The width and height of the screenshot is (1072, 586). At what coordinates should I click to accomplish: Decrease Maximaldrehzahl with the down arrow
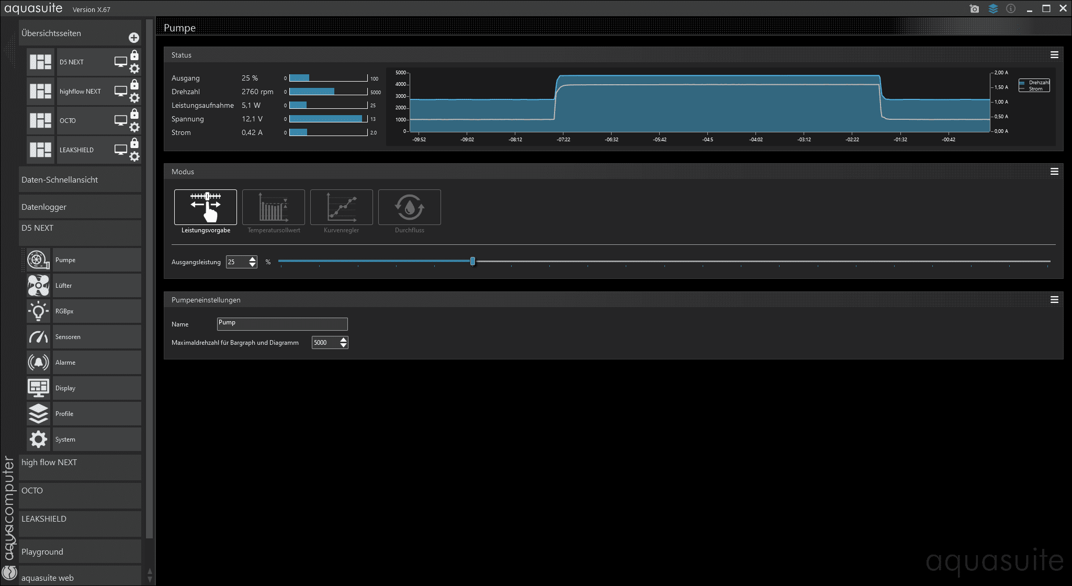(343, 345)
